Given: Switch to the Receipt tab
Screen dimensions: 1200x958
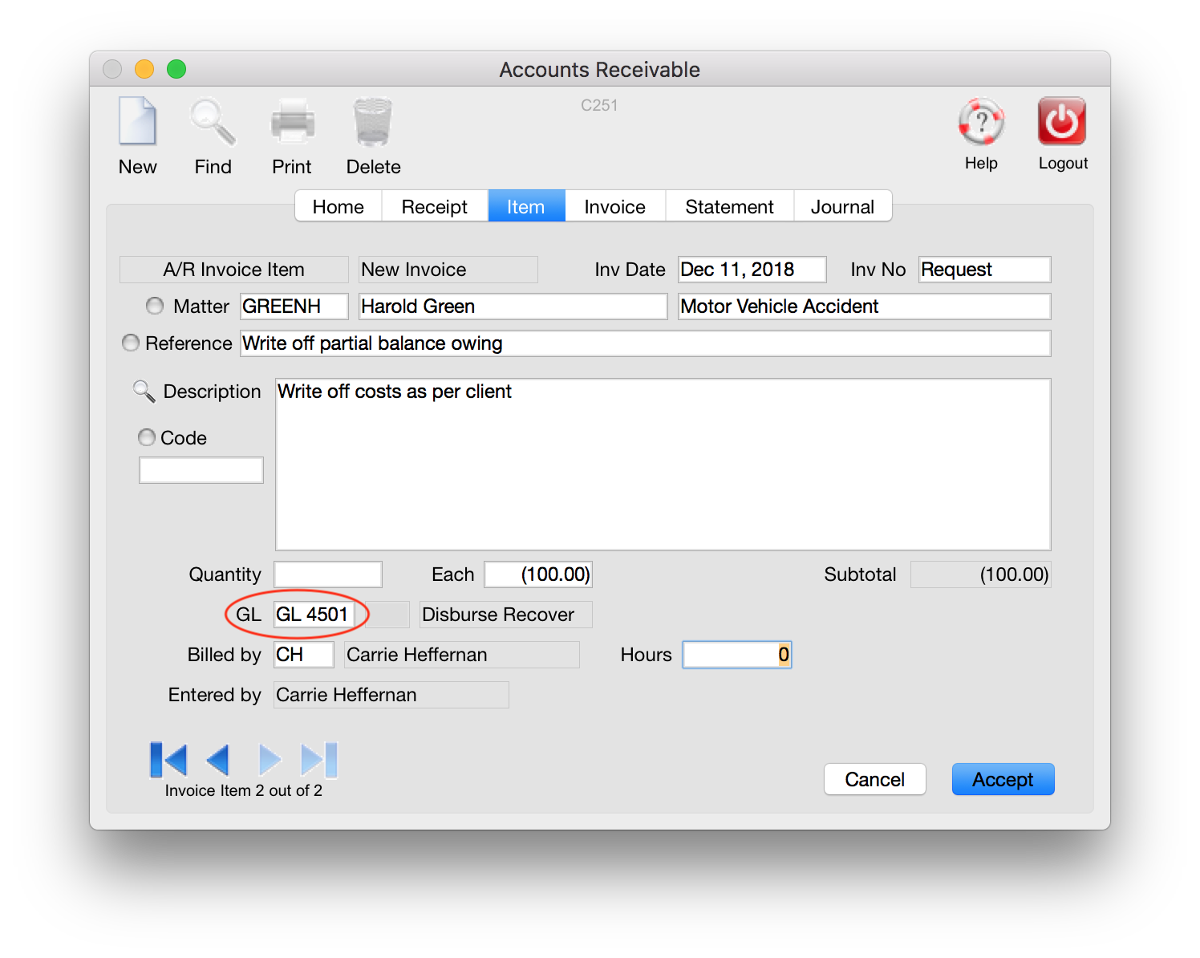Looking at the screenshot, I should pyautogui.click(x=434, y=206).
